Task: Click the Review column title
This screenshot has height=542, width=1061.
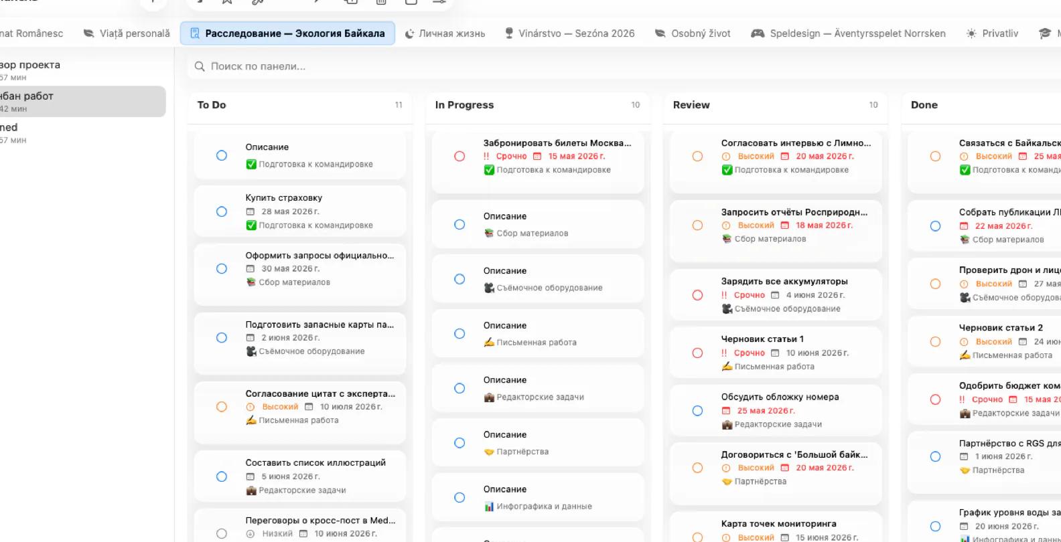Action: pos(691,105)
